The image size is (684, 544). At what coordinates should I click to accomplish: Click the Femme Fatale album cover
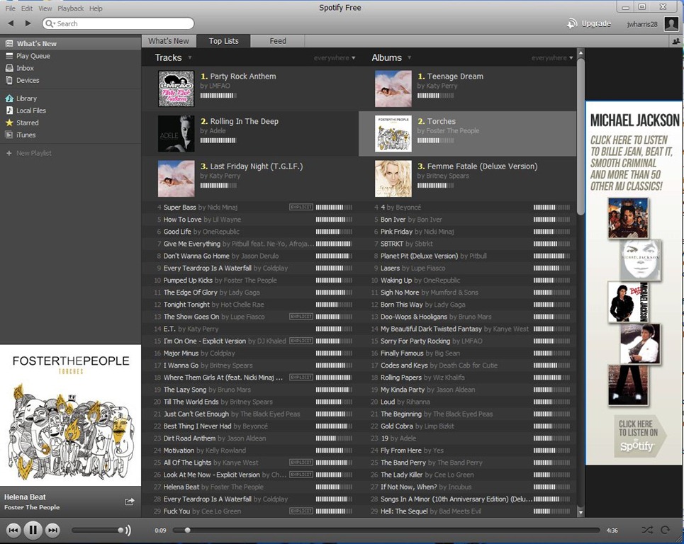(x=393, y=178)
